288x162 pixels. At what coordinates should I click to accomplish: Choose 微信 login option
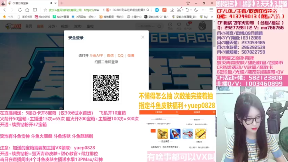(x=110, y=55)
